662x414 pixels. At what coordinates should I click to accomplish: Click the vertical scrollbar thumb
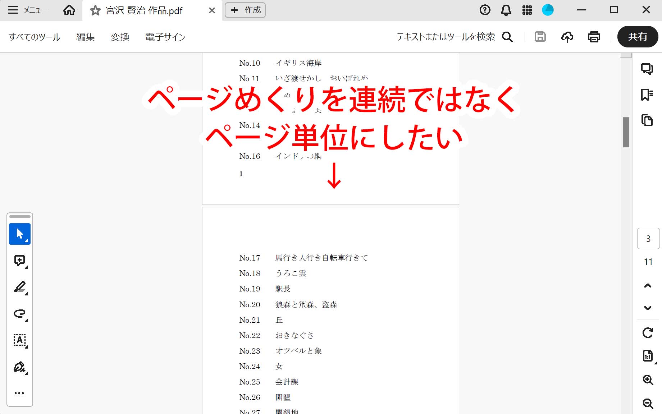coord(626,132)
